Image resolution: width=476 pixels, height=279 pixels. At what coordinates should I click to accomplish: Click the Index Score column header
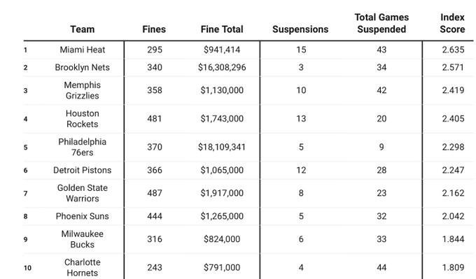[x=452, y=23]
